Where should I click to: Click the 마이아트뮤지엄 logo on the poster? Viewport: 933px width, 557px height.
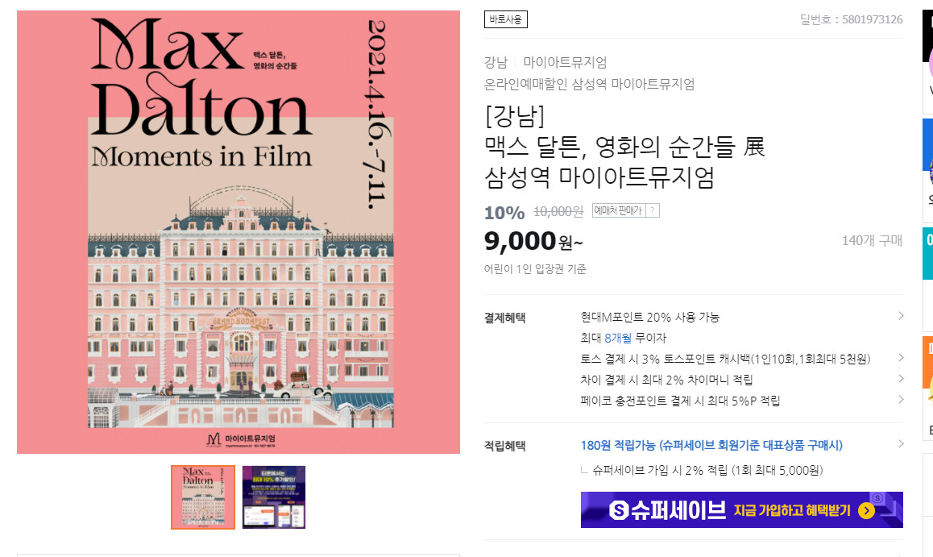(x=241, y=440)
